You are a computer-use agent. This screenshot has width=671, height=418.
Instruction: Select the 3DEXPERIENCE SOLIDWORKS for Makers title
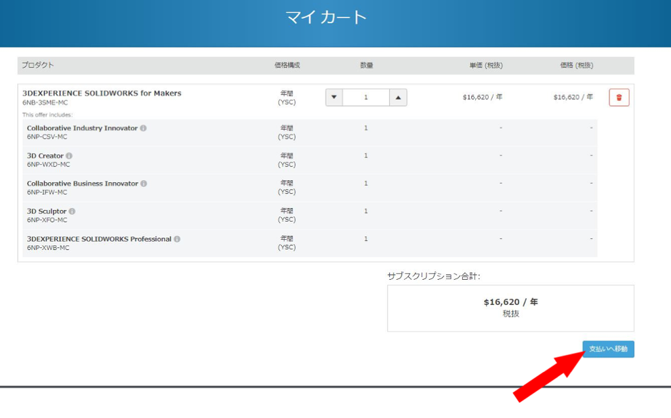pos(102,93)
